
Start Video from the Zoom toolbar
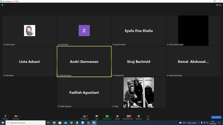point(16,117)
